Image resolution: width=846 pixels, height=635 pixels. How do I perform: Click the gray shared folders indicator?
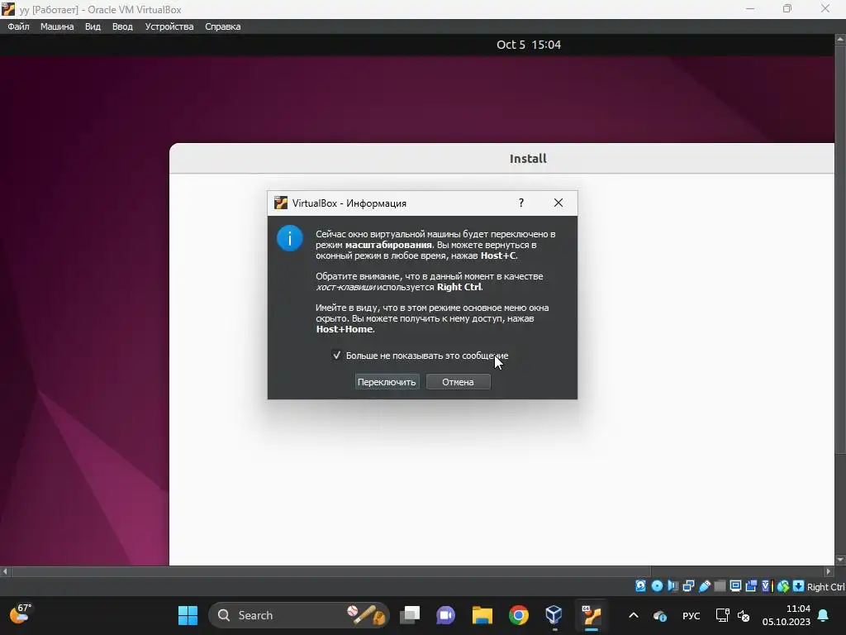[x=720, y=586]
